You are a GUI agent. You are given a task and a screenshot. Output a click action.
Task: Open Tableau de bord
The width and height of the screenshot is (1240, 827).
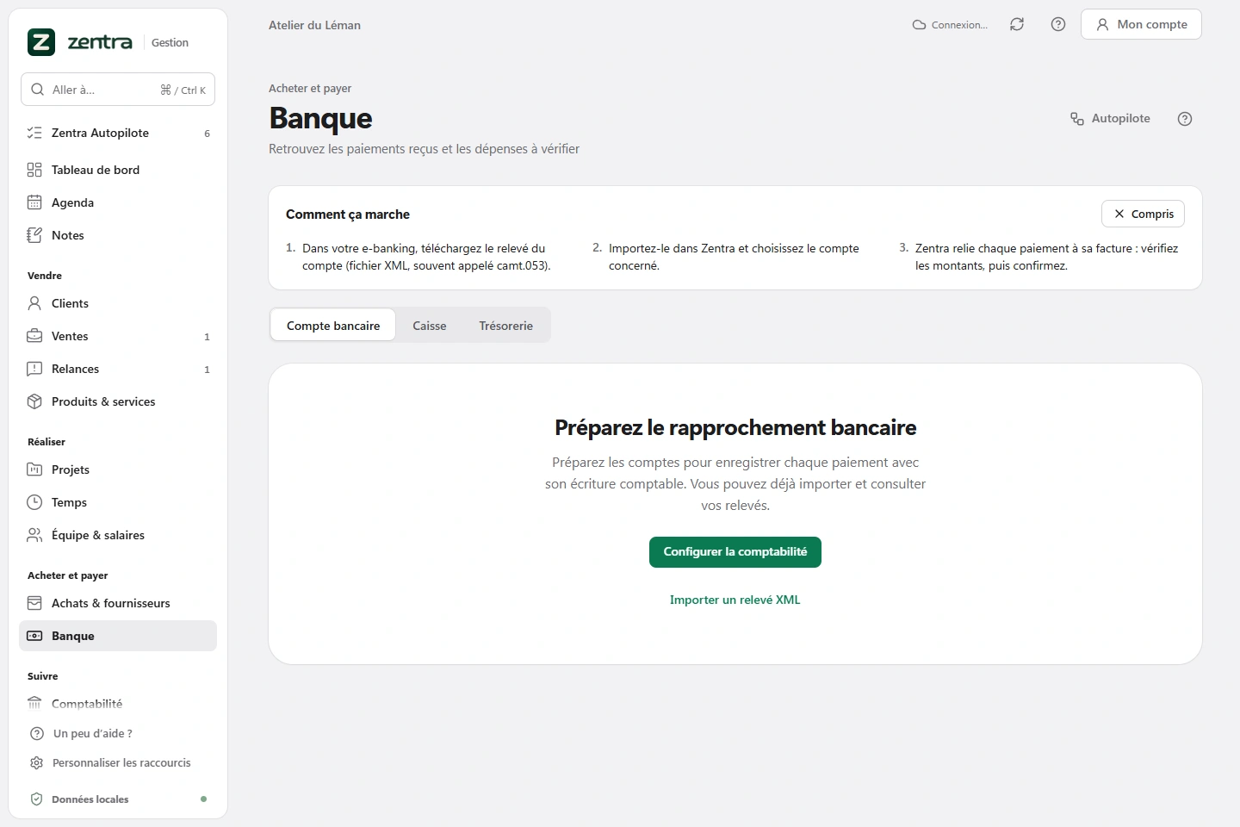pyautogui.click(x=118, y=170)
